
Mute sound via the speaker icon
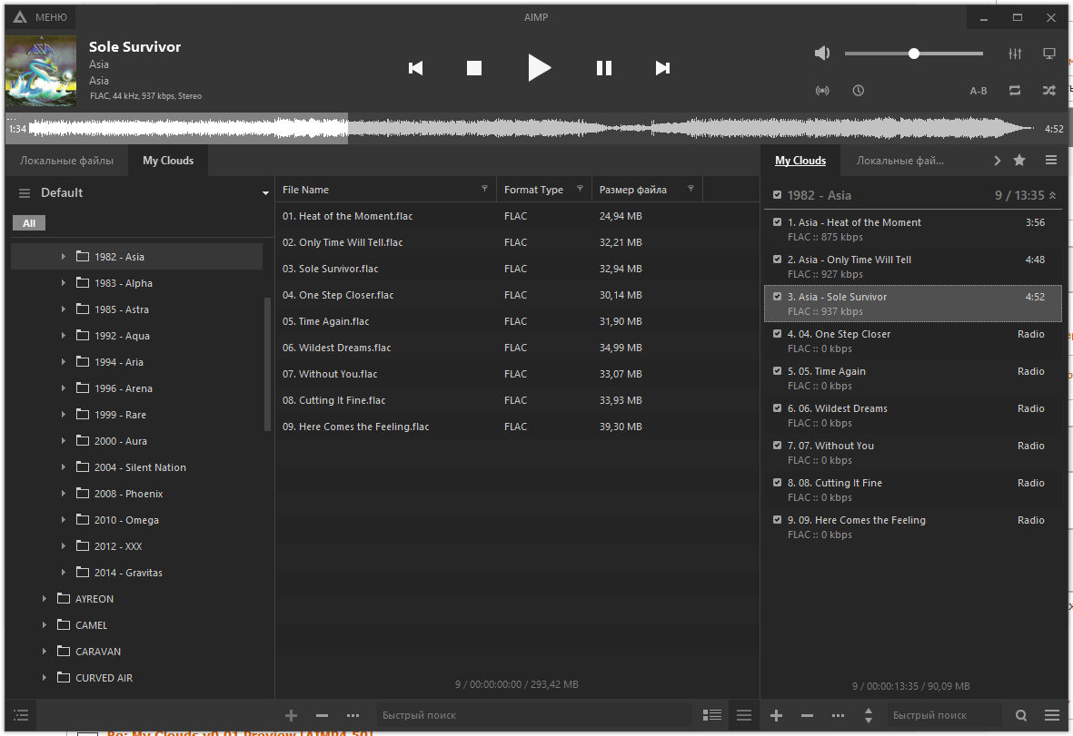point(822,54)
